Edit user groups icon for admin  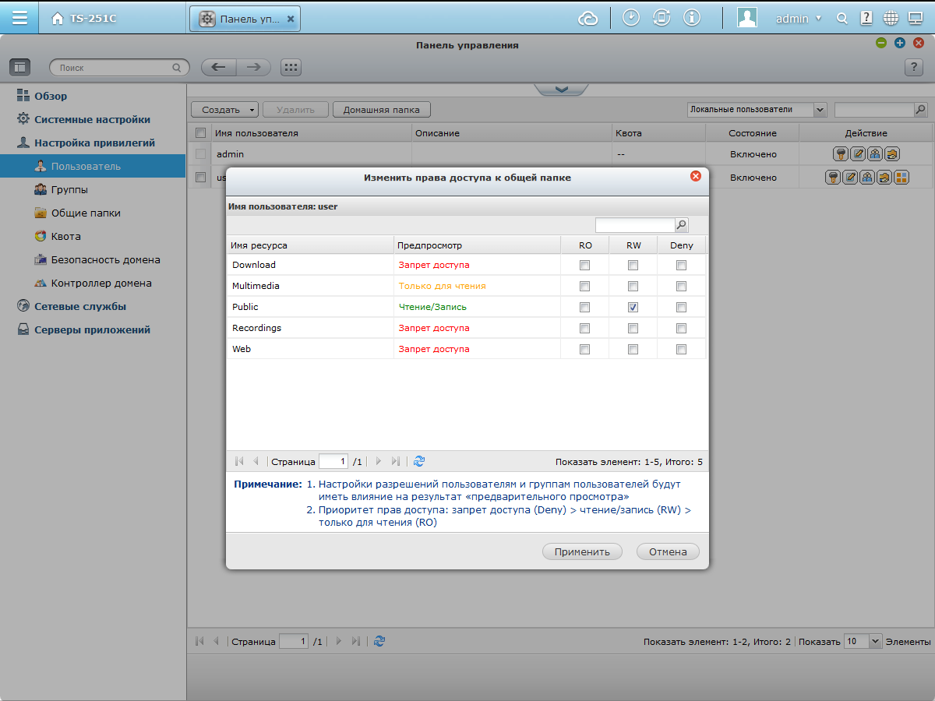[875, 154]
